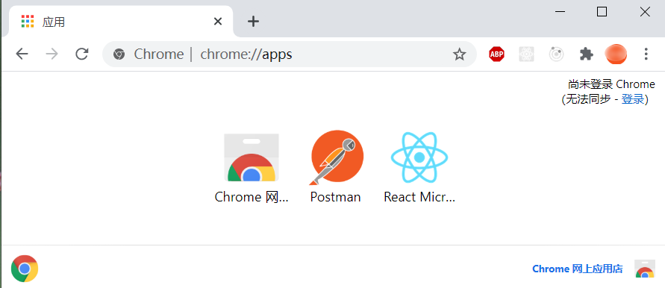Go back to previous page
This screenshot has width=665, height=288.
(x=22, y=54)
